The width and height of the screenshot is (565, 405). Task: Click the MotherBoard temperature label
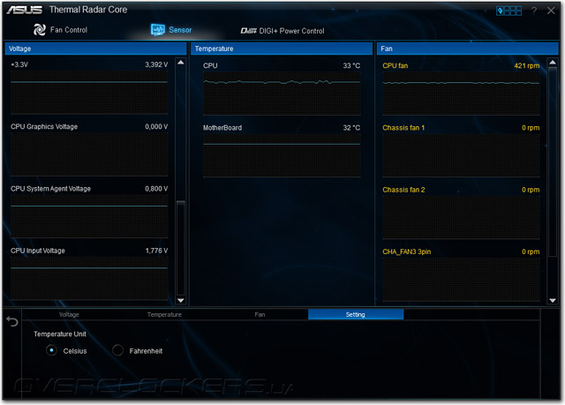point(222,128)
